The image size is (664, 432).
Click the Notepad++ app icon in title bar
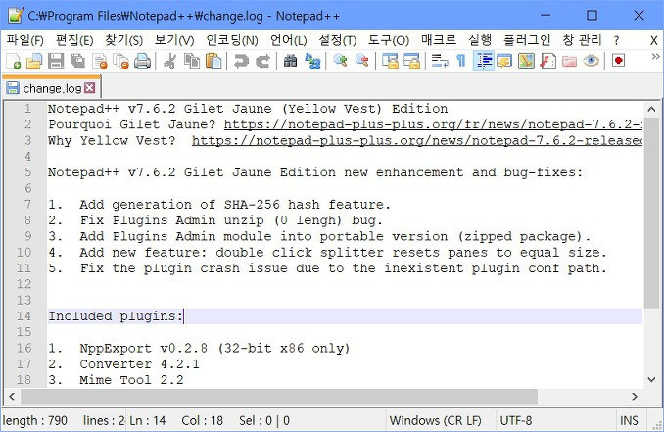coord(16,16)
